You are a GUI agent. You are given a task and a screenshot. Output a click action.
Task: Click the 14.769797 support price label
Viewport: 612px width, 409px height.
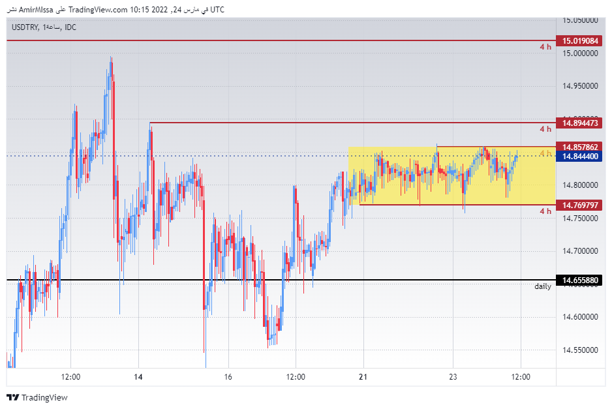(x=579, y=205)
